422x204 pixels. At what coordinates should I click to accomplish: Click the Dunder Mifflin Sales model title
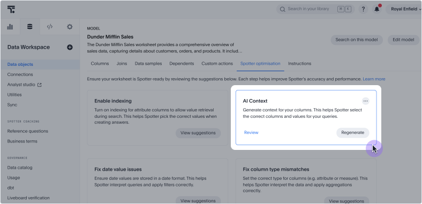click(x=110, y=37)
